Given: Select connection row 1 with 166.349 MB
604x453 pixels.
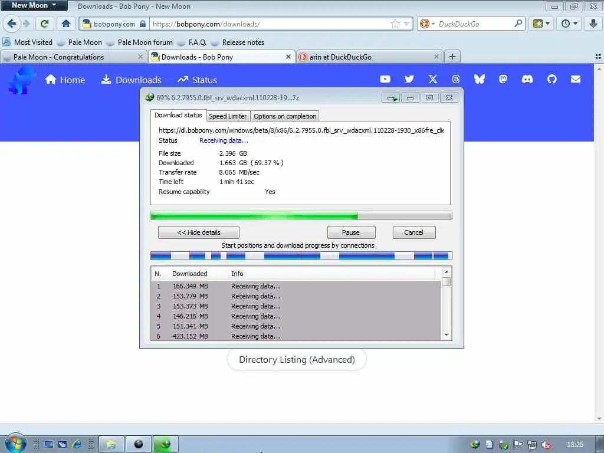Looking at the screenshot, I should click(x=296, y=286).
